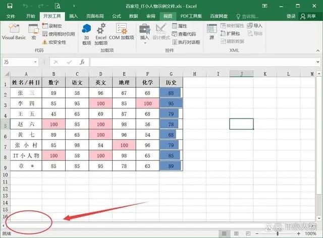Select 王五's 数字 score 45
The height and width of the screenshot is (238, 323).
click(53, 114)
